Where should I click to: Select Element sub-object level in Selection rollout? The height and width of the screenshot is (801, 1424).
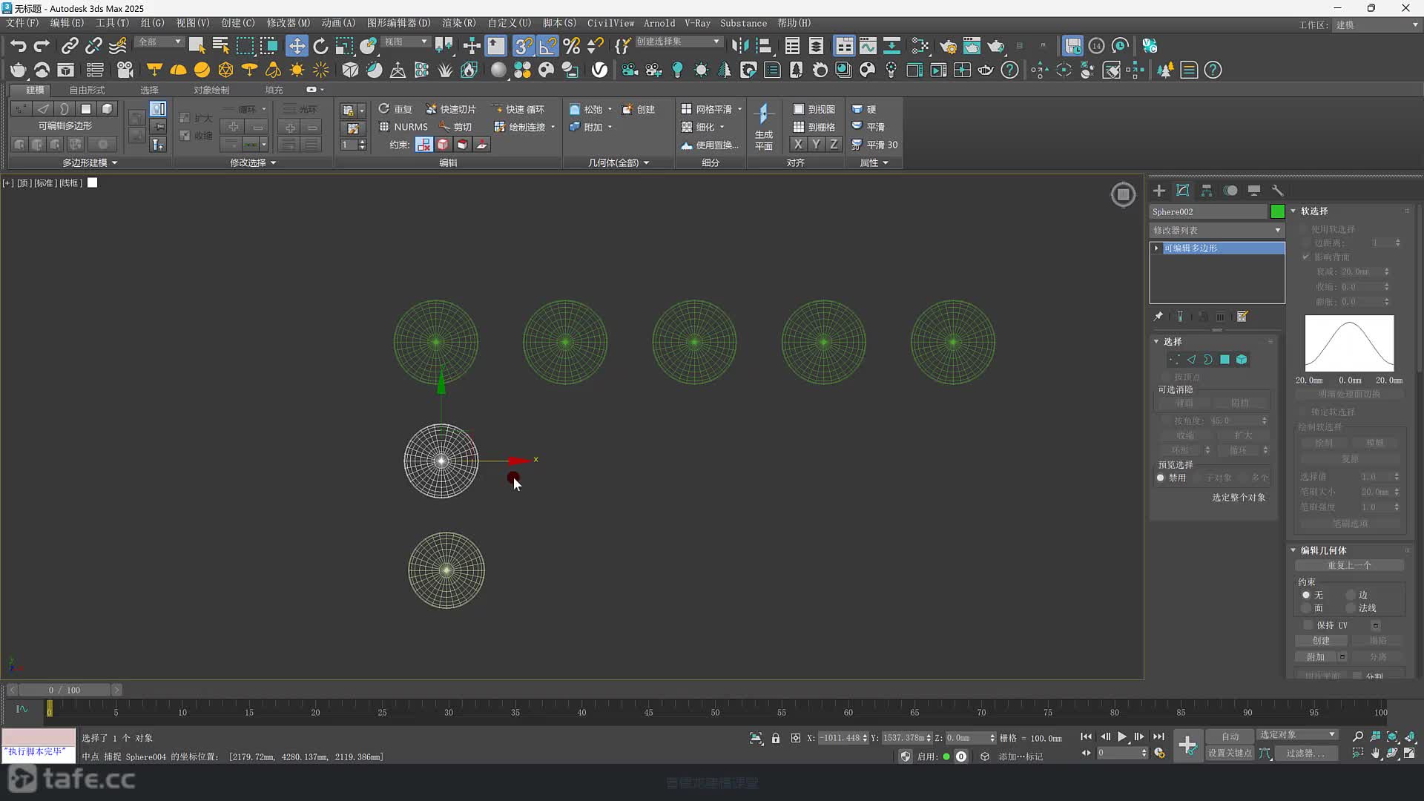coord(1242,360)
